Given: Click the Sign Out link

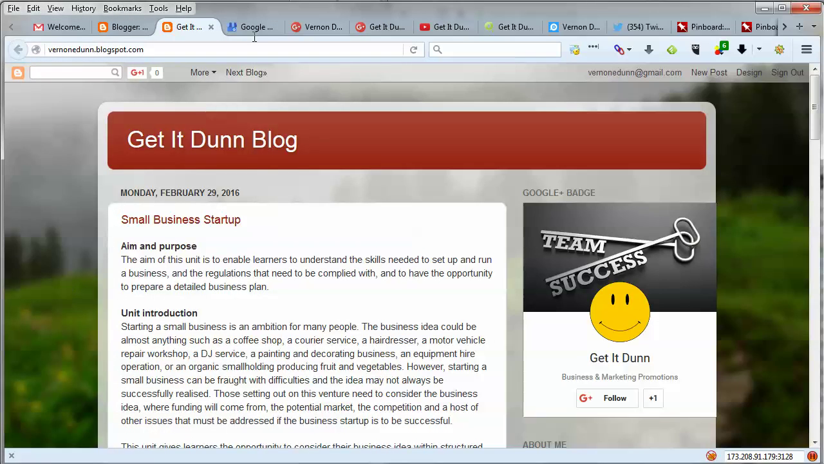Looking at the screenshot, I should (787, 73).
